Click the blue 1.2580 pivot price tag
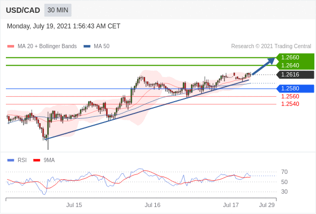This screenshot has width=316, height=214. tap(295, 89)
